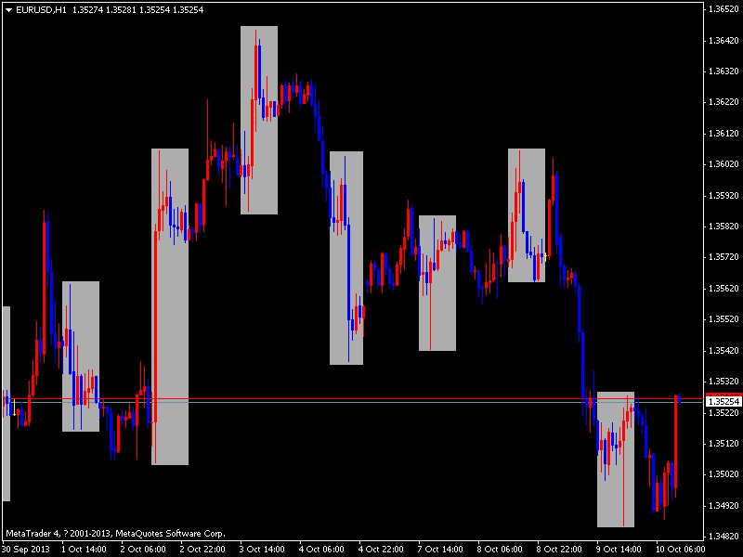Viewport: 743px width, 557px height.
Task: Click the 1.35120 price scale label
Action: pyautogui.click(x=723, y=444)
